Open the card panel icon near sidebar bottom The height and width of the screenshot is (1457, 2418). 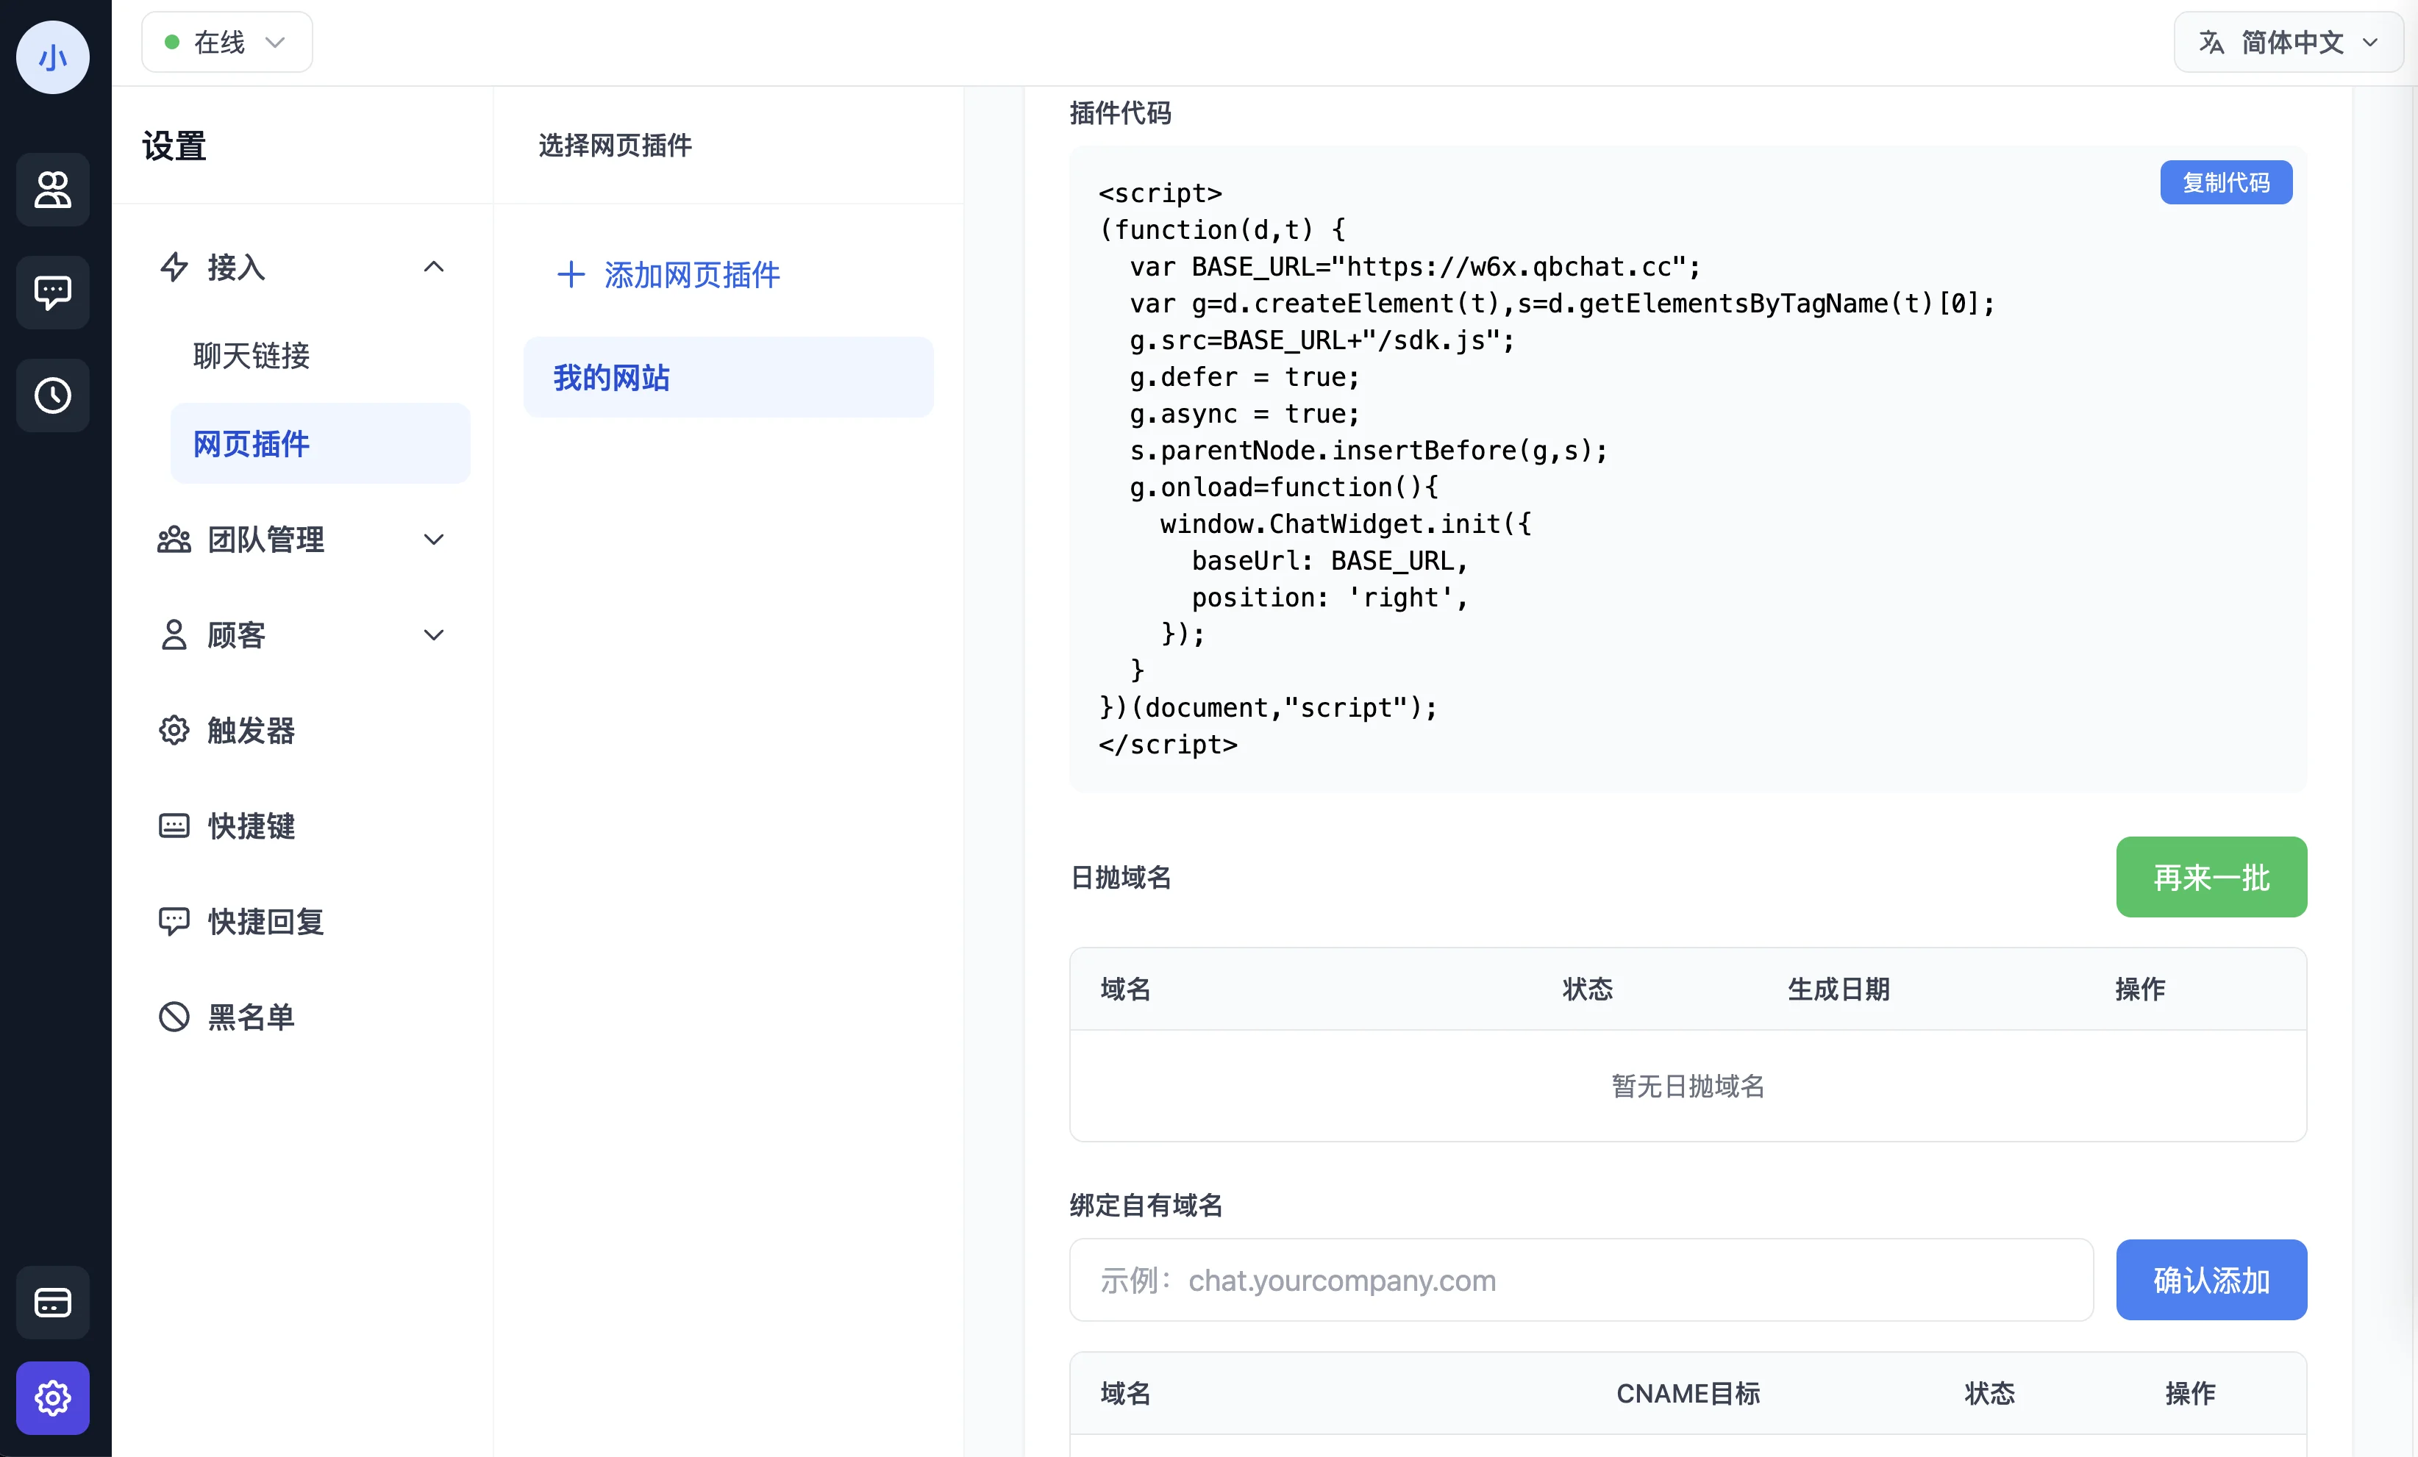pyautogui.click(x=52, y=1303)
